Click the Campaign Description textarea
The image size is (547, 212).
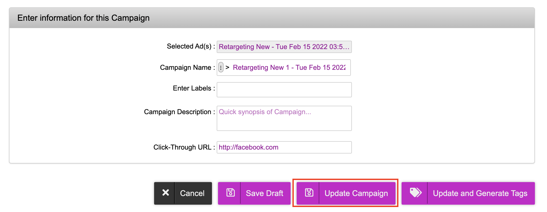[284, 118]
